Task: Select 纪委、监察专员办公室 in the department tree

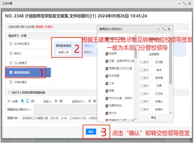Action: pyautogui.click(x=121, y=61)
